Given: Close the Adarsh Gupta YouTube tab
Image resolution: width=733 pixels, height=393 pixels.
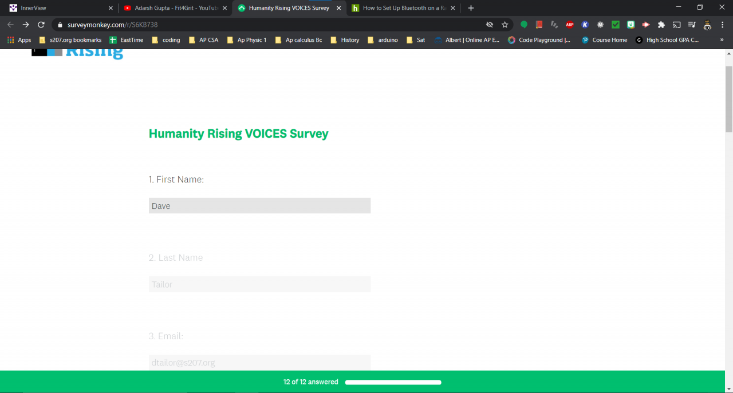Looking at the screenshot, I should coord(224,8).
